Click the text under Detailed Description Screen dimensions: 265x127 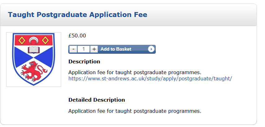[135, 111]
